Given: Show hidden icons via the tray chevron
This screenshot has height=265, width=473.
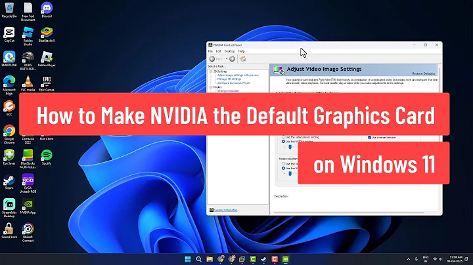Looking at the screenshot, I should (x=409, y=259).
